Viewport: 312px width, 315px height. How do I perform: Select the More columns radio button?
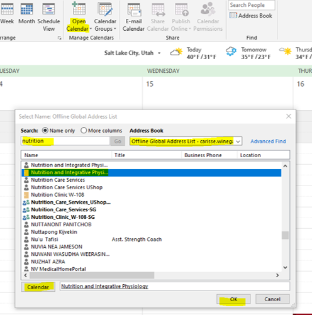pyautogui.click(x=84, y=130)
